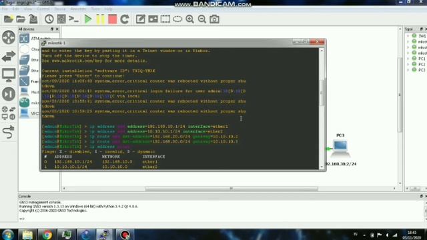Suspend all devices with yellow pause icon
The width and height of the screenshot is (427, 240).
coord(100,19)
